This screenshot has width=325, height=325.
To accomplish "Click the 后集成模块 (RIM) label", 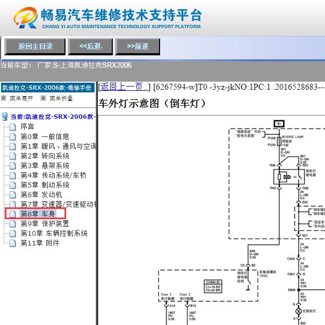I will tap(268, 273).
